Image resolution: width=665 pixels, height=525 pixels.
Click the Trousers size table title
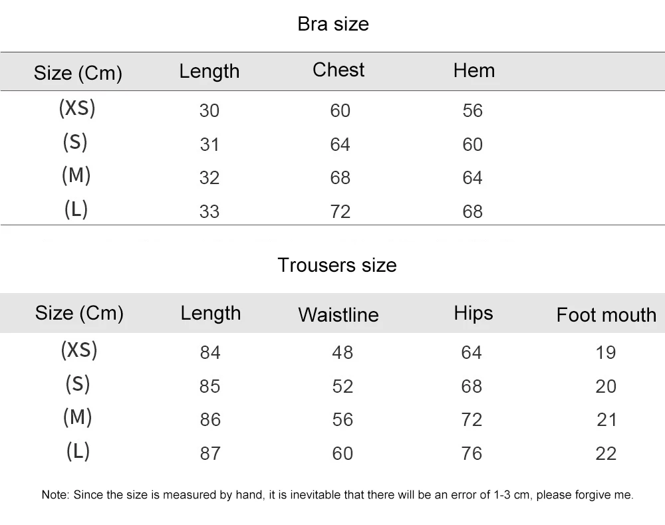pyautogui.click(x=336, y=265)
